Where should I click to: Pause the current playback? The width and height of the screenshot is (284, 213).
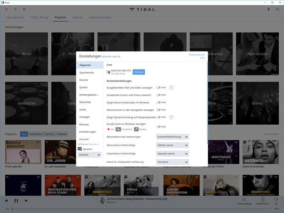16,201
